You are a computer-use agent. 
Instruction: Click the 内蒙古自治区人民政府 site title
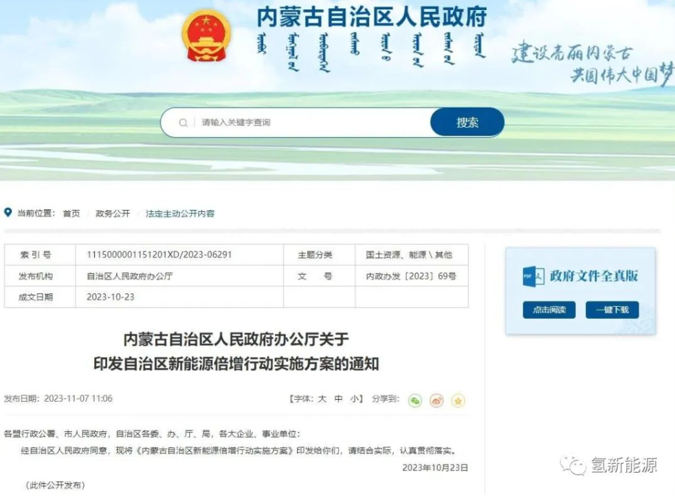372,17
